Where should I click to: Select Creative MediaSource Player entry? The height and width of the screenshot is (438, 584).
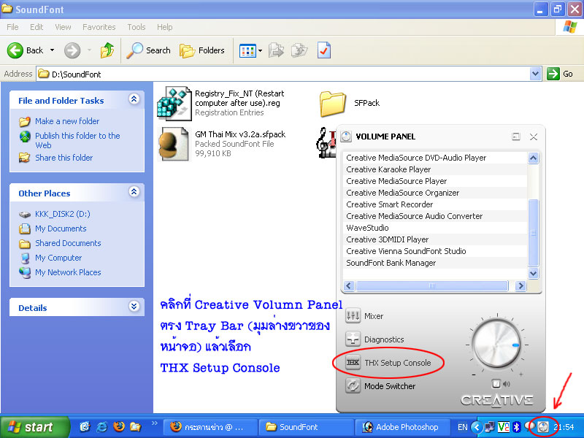coord(434,181)
